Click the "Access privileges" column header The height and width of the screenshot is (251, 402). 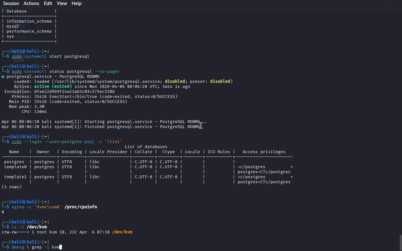(x=264, y=152)
